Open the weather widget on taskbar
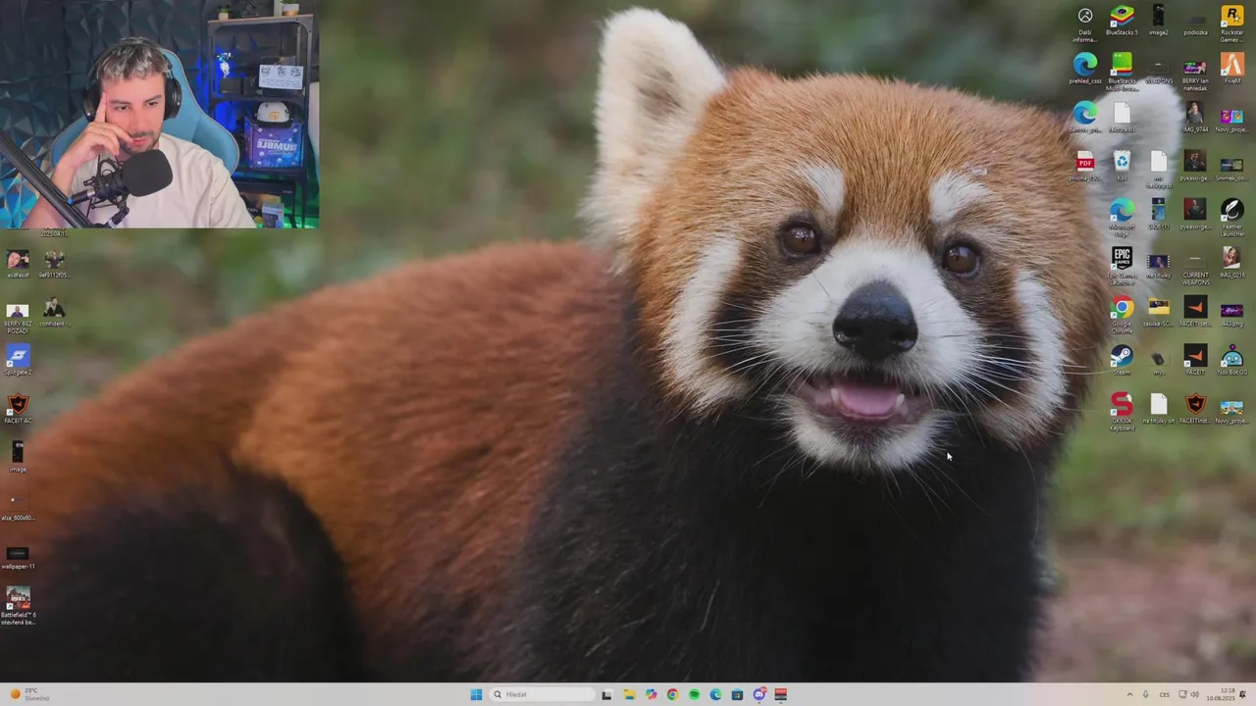 click(x=29, y=694)
